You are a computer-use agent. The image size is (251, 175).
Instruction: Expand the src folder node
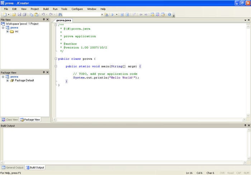(x=8, y=31)
